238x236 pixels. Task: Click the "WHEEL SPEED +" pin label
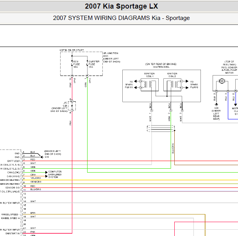pyautogui.click(x=10, y=218)
